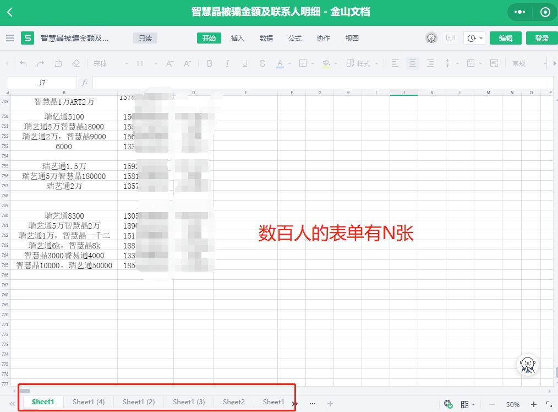Click cell 智慧晶1万ART2万
This screenshot has width=558, height=412.
pos(64,102)
